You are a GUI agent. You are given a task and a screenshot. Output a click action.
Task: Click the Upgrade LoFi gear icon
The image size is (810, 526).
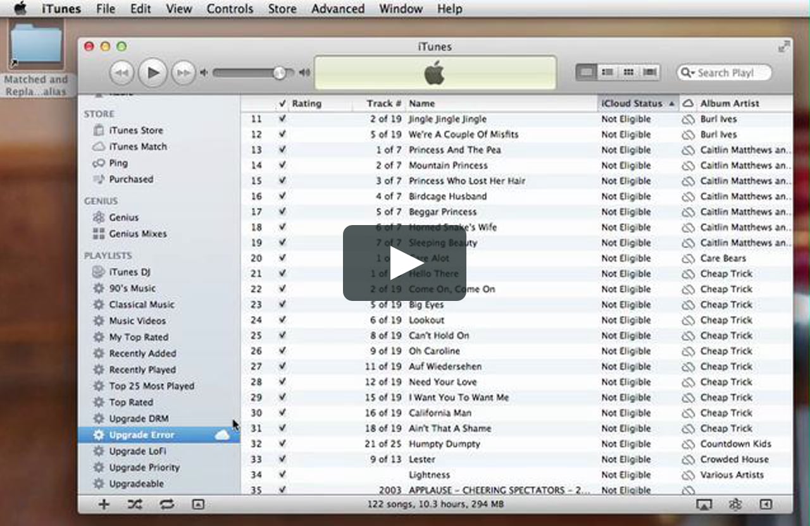coord(99,451)
